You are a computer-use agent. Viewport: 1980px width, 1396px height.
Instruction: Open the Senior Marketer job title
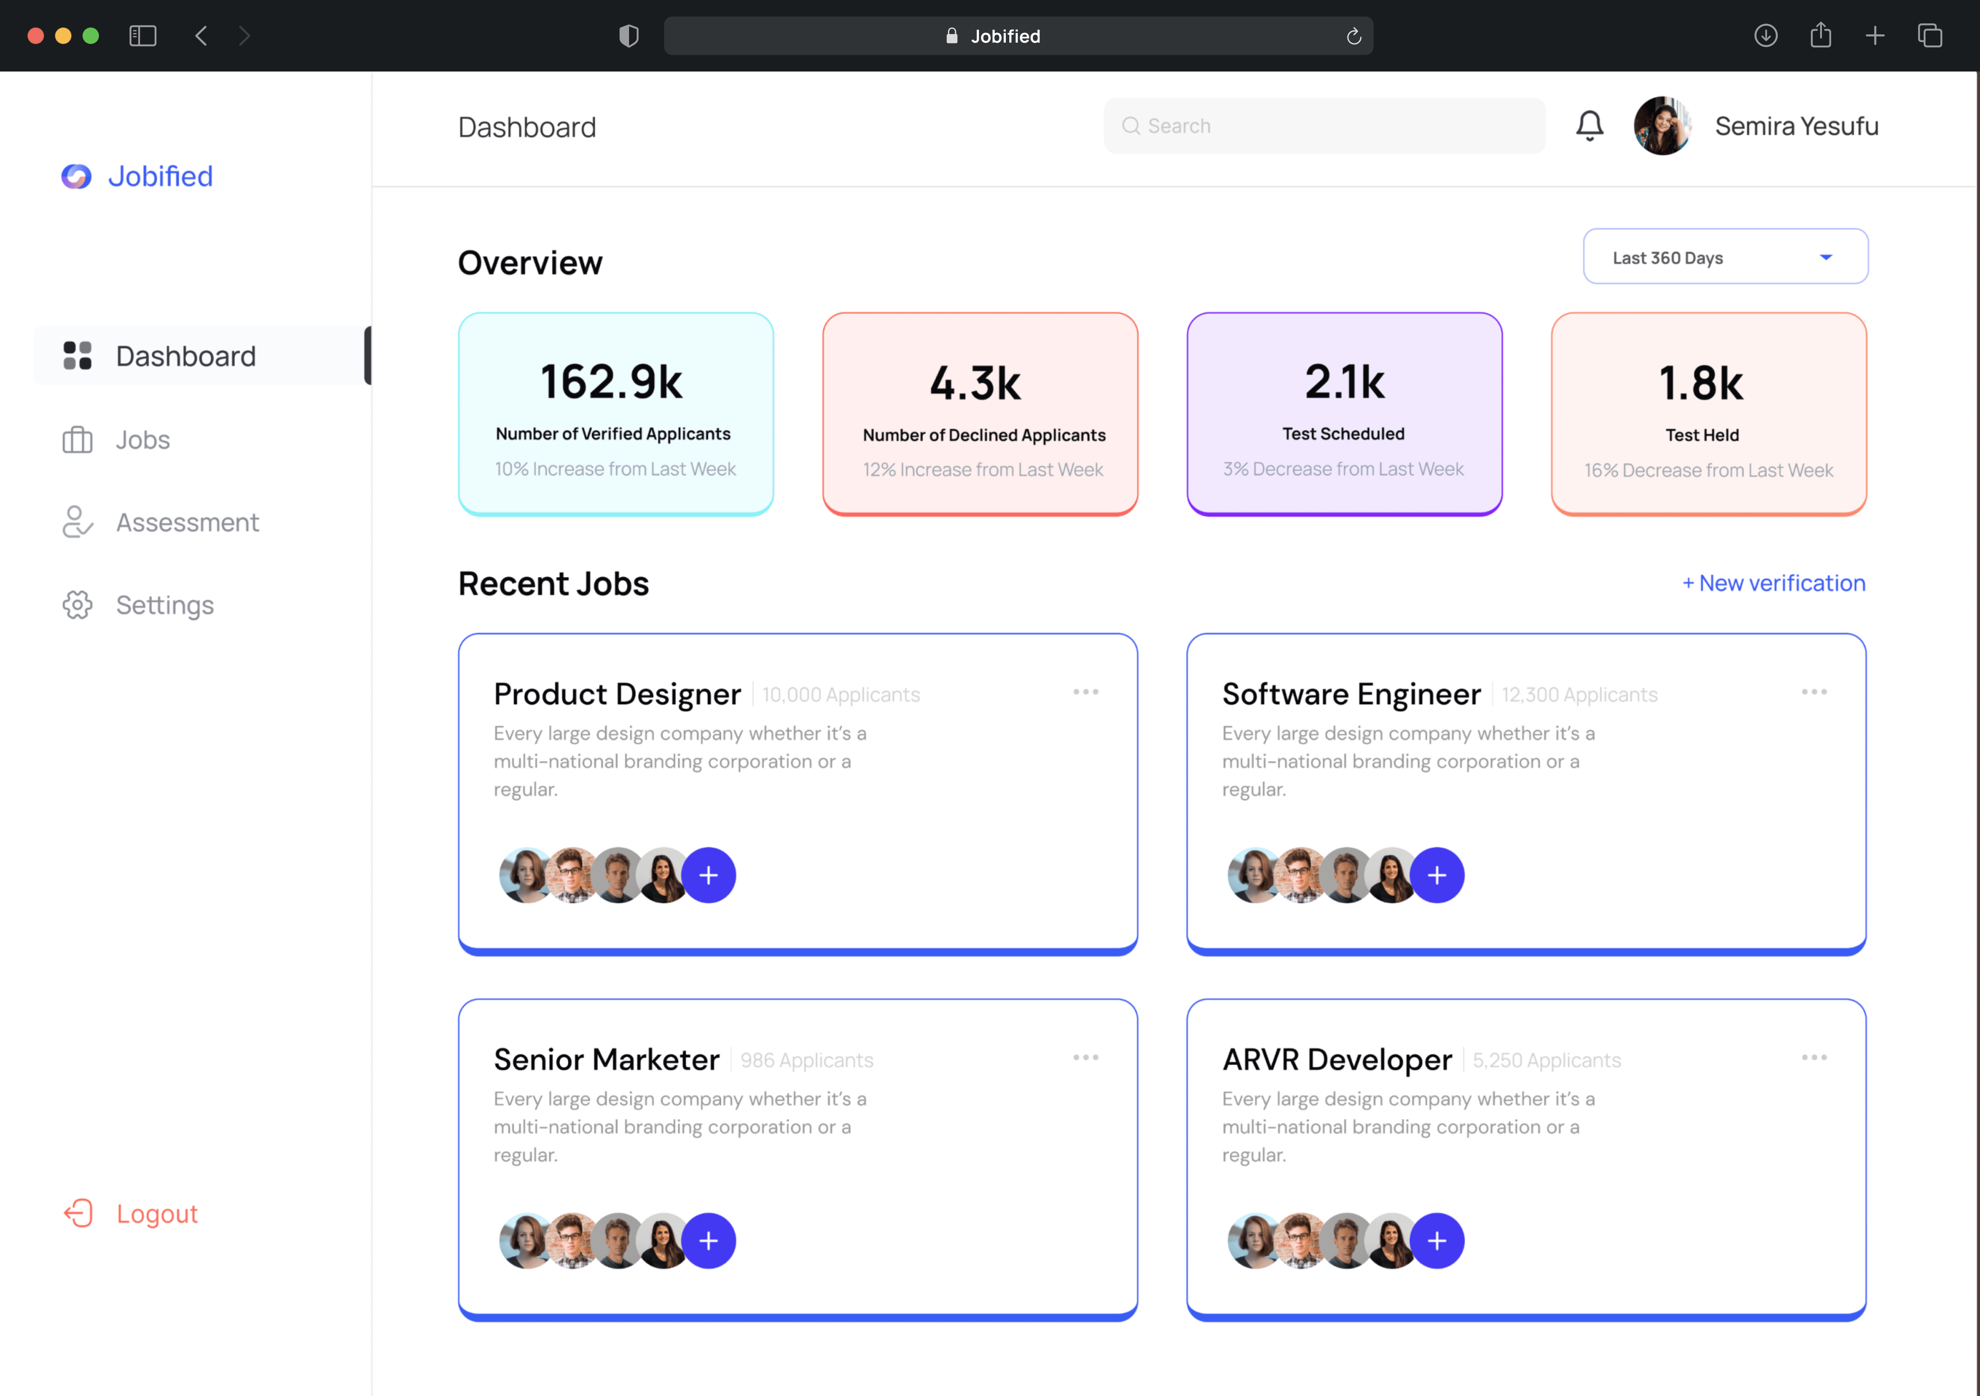pyautogui.click(x=606, y=1059)
